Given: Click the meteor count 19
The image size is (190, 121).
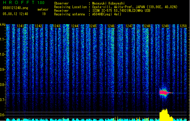Looking at the screenshot, I should pyautogui.click(x=44, y=14).
